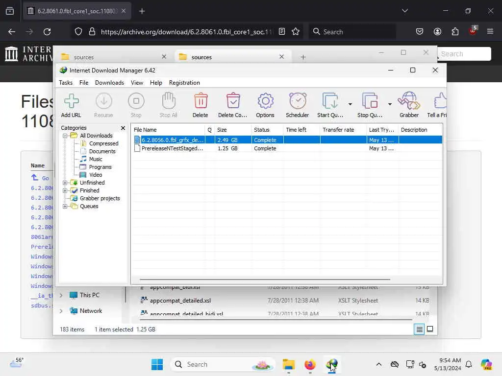The image size is (502, 376).
Task: Click the Firefox reload button
Action: pos(47,32)
